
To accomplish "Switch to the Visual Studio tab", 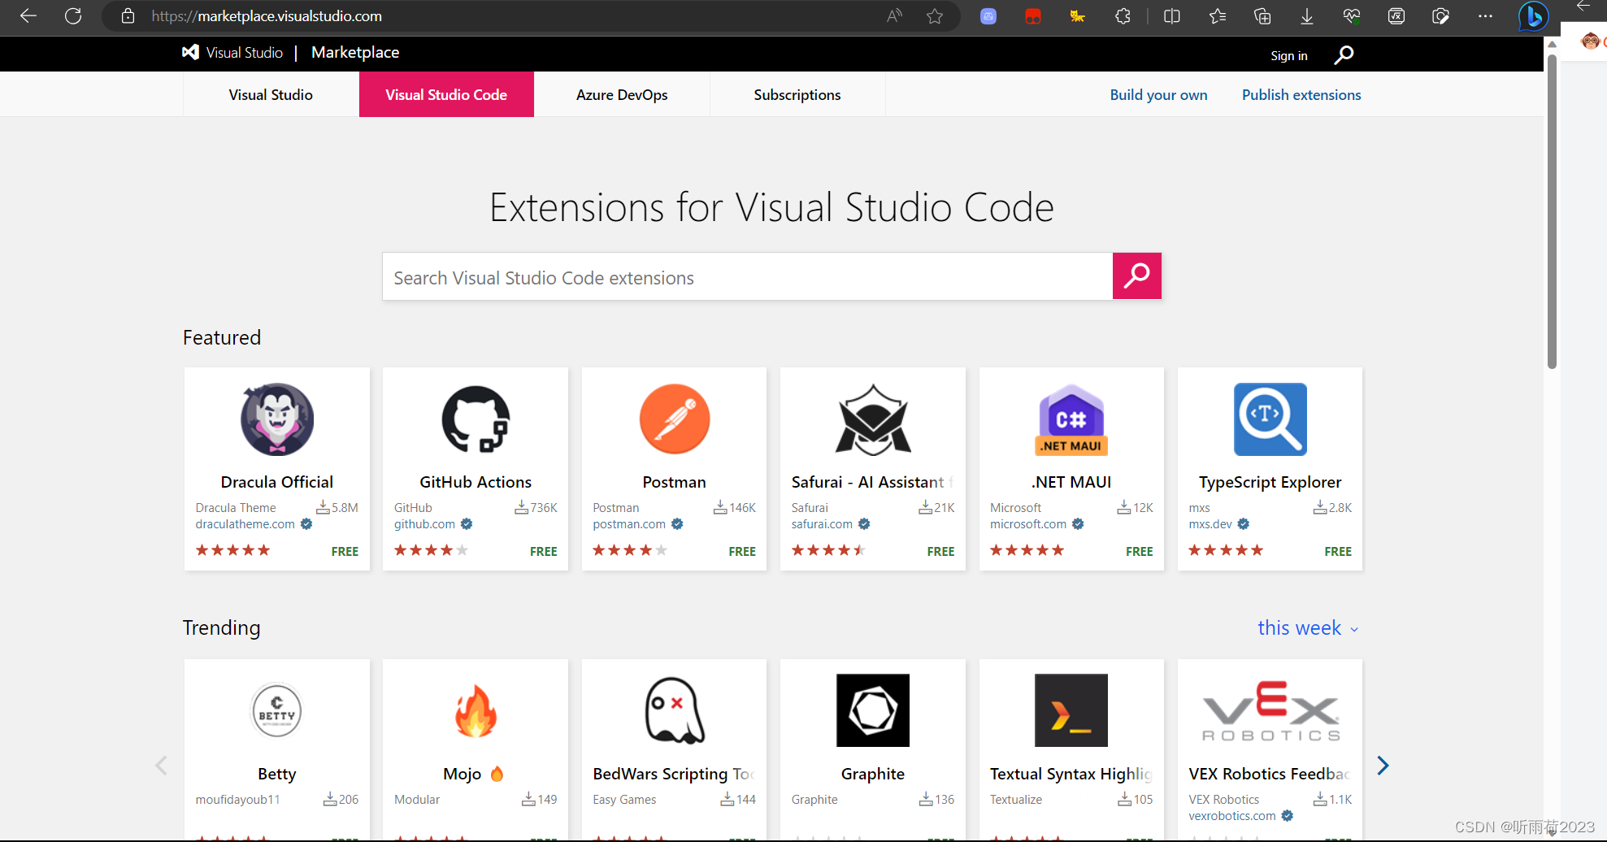I will click(x=271, y=94).
